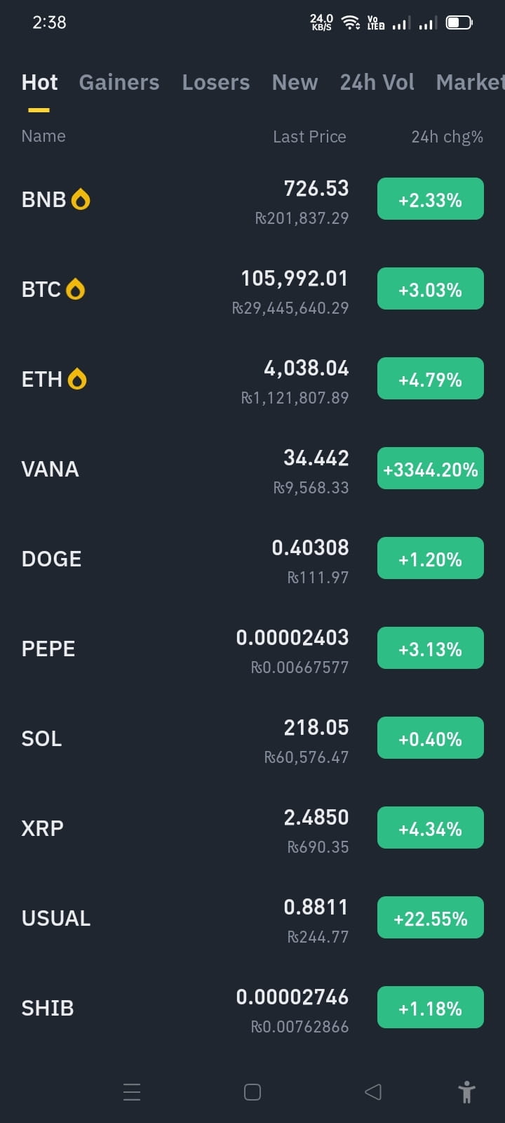
Task: Open the New listings tab
Action: [x=295, y=82]
